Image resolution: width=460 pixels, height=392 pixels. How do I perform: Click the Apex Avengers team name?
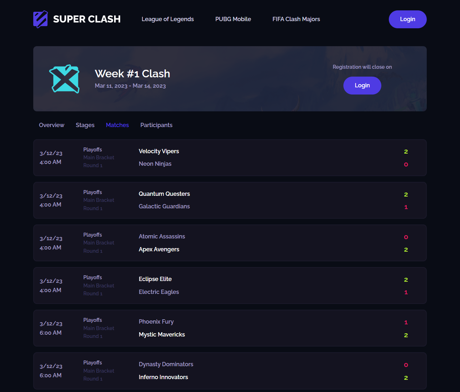point(159,249)
